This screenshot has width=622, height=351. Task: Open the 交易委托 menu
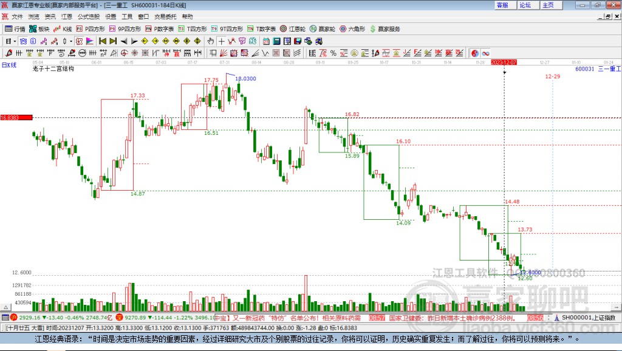coord(165,16)
